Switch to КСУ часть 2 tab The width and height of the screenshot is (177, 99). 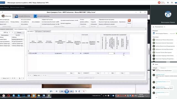click(39, 32)
